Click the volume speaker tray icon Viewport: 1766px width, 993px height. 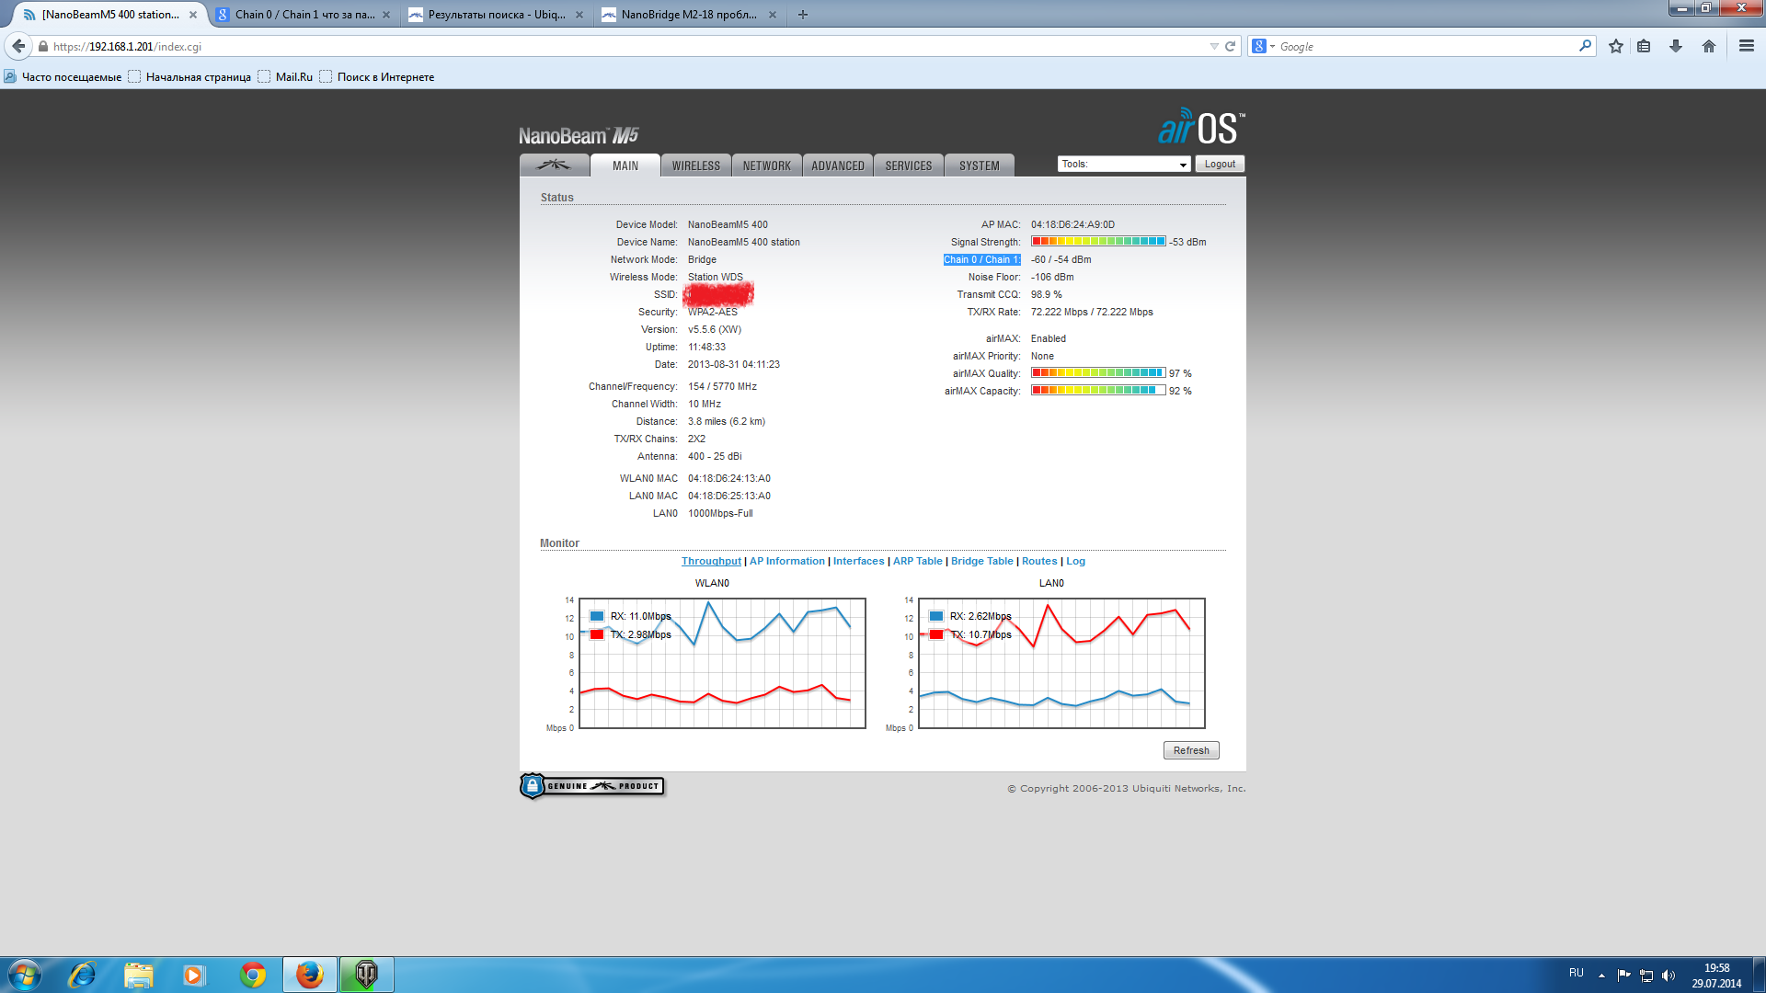(x=1669, y=976)
